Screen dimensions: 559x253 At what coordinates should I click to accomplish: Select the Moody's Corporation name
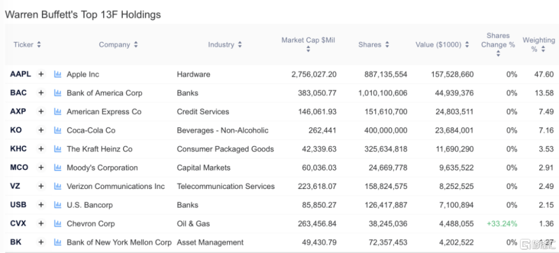coord(102,168)
